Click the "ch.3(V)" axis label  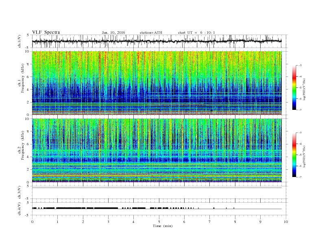click(20, 192)
